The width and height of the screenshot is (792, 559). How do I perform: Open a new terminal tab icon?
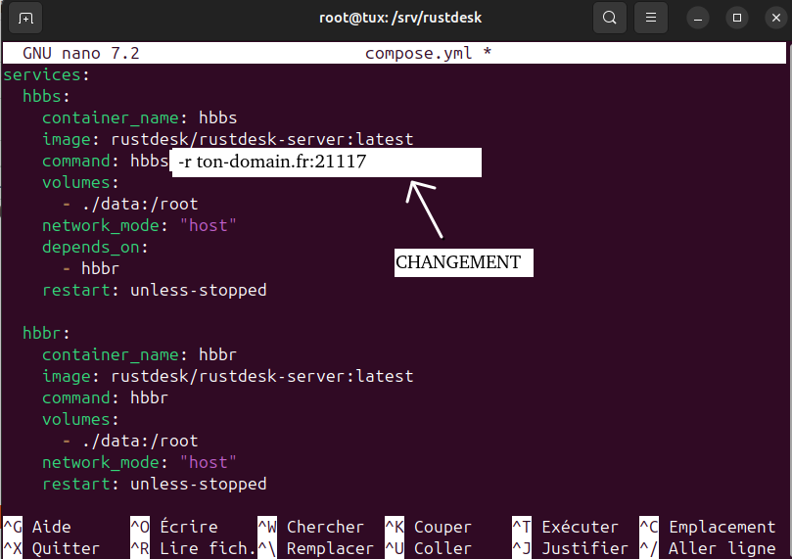25,18
